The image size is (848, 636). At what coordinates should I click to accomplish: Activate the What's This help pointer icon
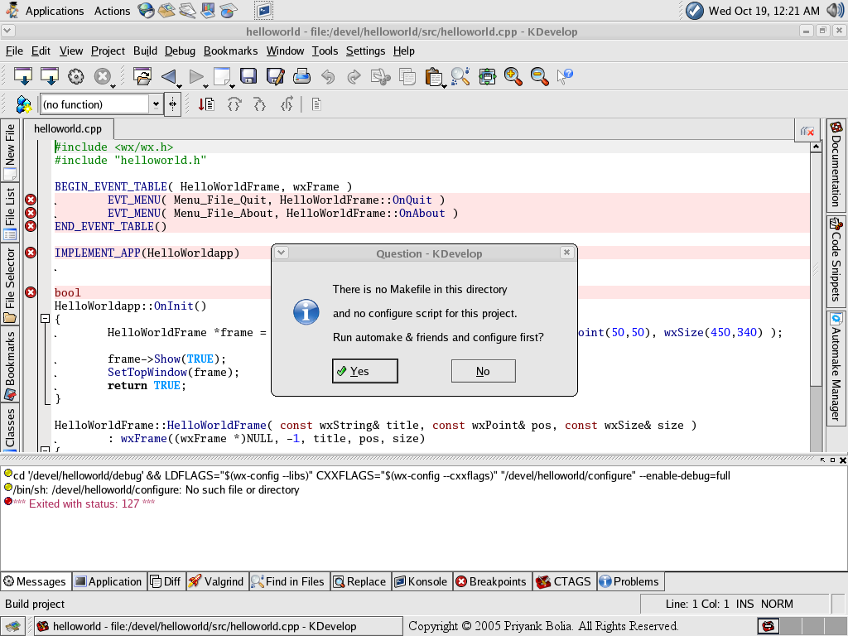565,76
